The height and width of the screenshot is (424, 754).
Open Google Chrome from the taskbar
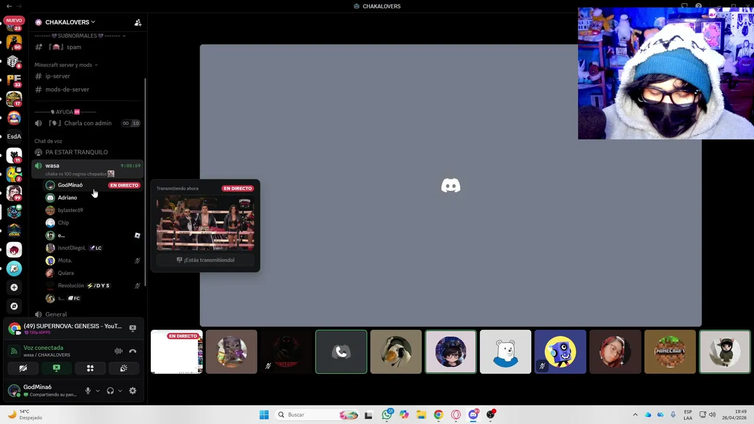coord(438,415)
